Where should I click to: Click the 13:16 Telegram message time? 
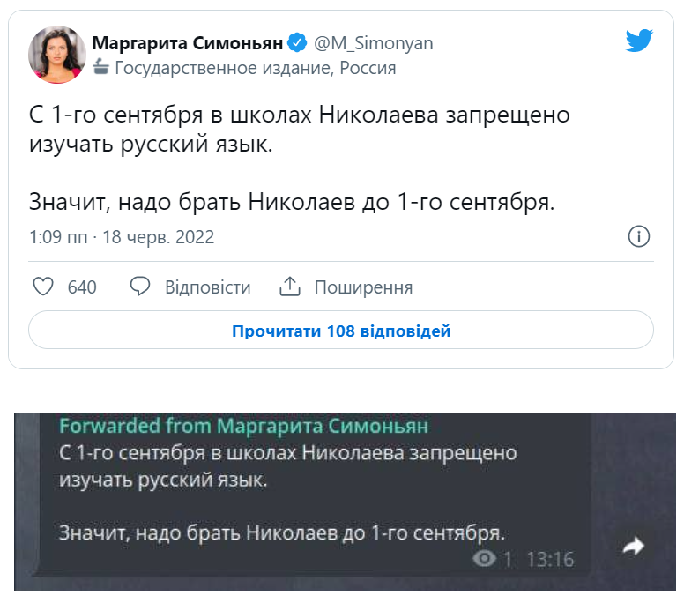coord(549,559)
